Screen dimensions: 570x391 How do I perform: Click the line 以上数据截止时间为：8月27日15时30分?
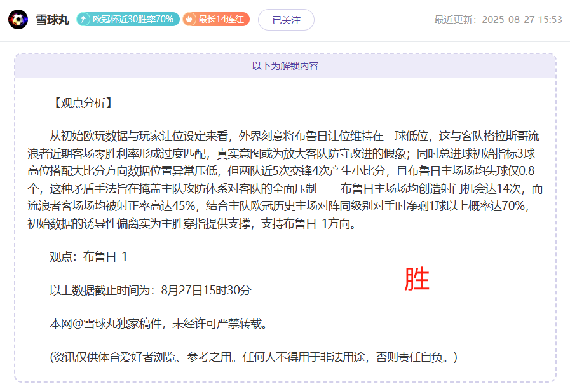pos(151,291)
